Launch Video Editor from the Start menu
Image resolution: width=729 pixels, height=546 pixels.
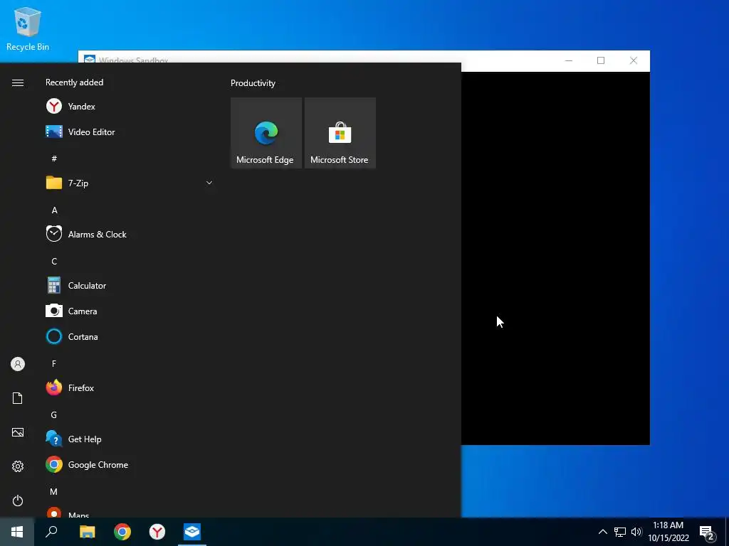(x=130, y=132)
